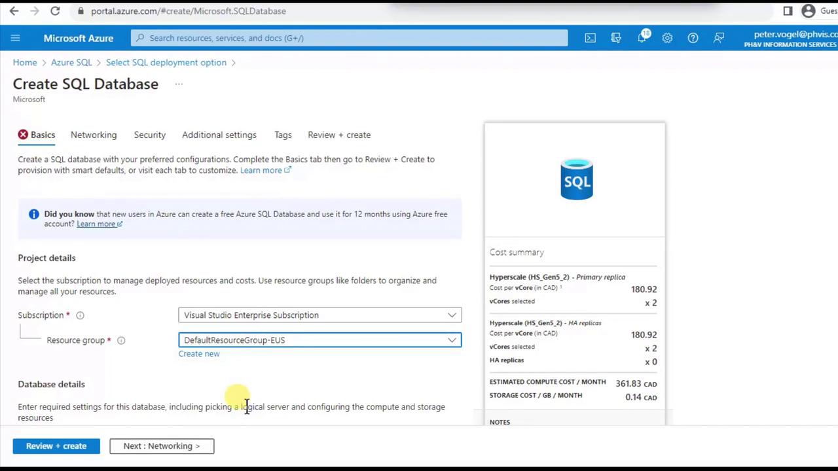Open the Azure SQL breadcrumb link
Screen dimensions: 838x471
(x=71, y=62)
